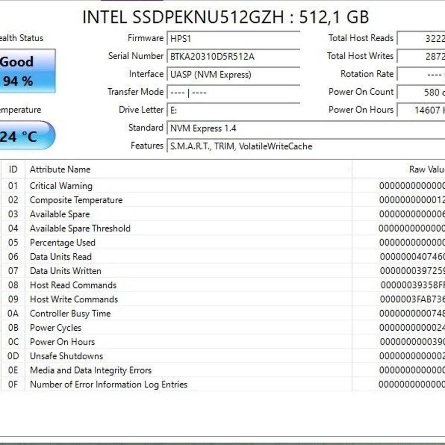
Task: Select the Interface field UASP (NVM Express)
Action: coord(233,74)
